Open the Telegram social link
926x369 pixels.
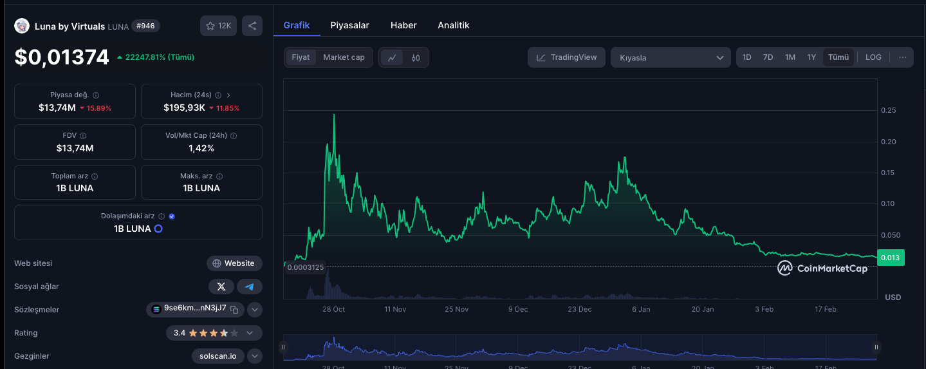pyautogui.click(x=250, y=287)
